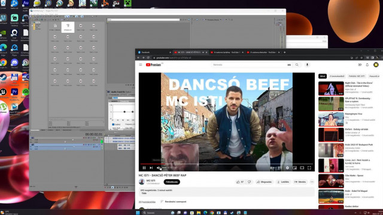Focus the YouTube Keresés search field

(249, 65)
